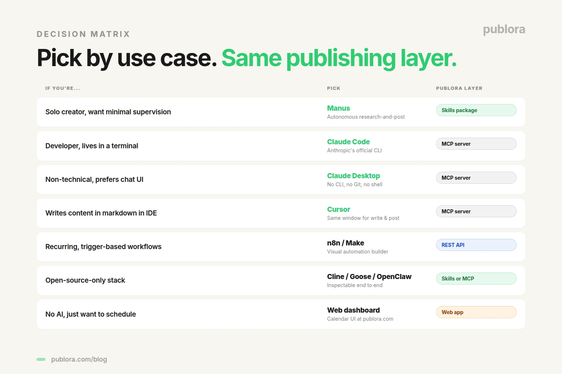
Task: Click the orange "Web app" badge
Action: coord(476,312)
